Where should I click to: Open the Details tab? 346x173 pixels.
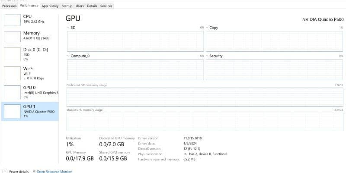click(92, 6)
